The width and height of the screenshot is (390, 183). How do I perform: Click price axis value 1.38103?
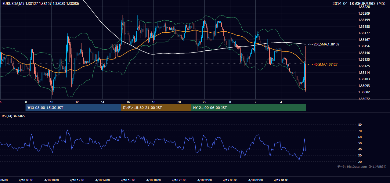tap(364, 79)
